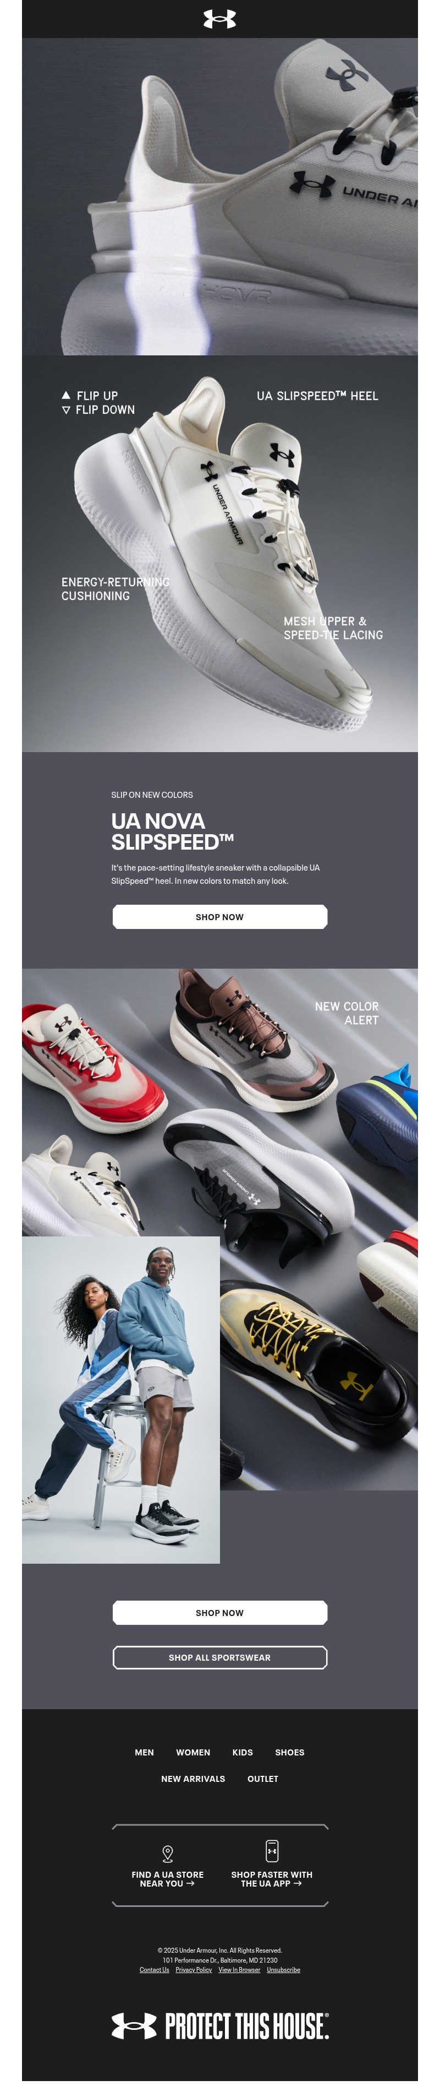Click the filled Flip Up triangle icon
The image size is (440, 2091).
(65, 395)
